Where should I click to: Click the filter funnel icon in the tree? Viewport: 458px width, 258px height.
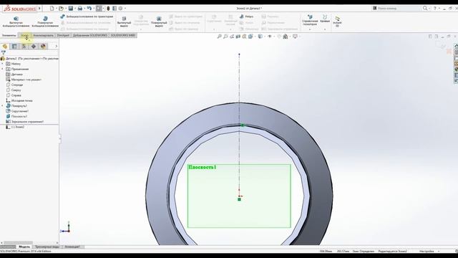3,52
